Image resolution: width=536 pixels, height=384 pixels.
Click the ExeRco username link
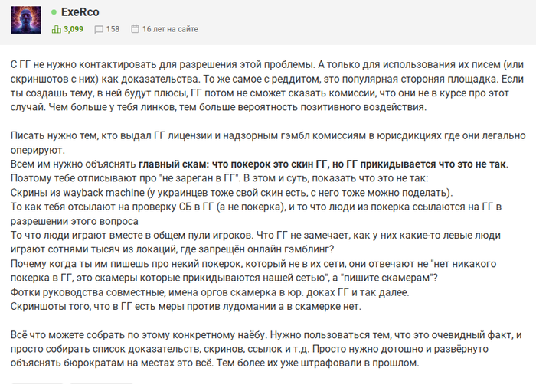(x=79, y=13)
